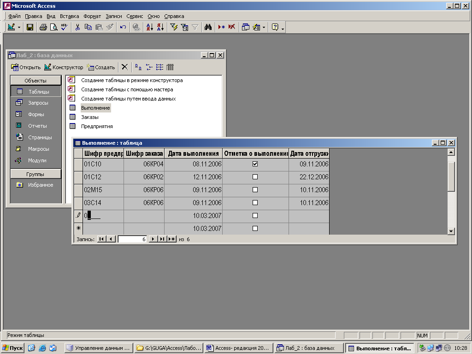The height and width of the screenshot is (354, 472).
Task: Click the Открыть button in database window
Action: tap(26, 67)
